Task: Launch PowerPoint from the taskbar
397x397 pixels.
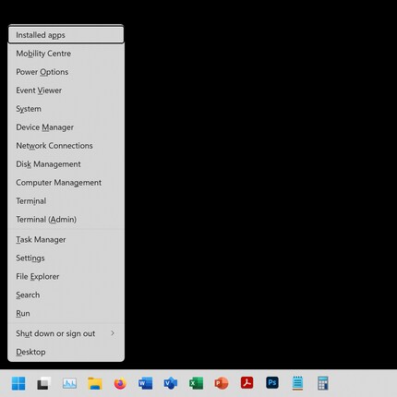Action: click(x=222, y=383)
